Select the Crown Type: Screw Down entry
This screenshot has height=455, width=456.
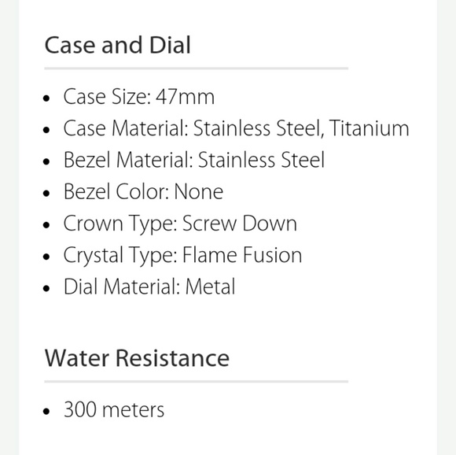coord(180,224)
